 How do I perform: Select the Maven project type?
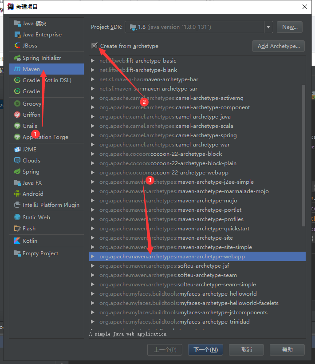pos(47,69)
